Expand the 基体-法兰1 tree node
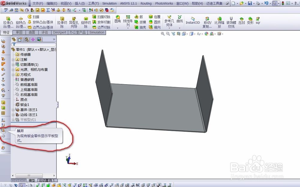The image size is (300, 187). pos(13,110)
